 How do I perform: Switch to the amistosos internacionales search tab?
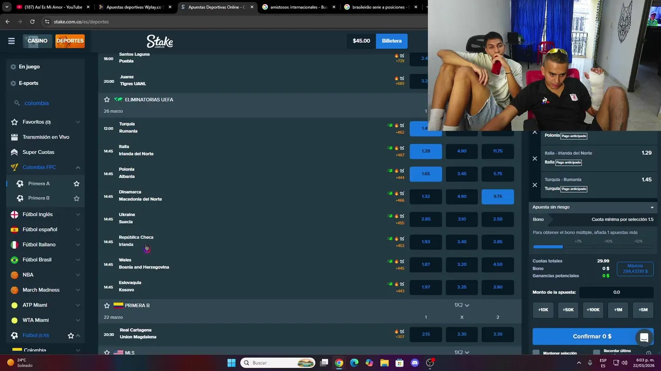pos(299,7)
